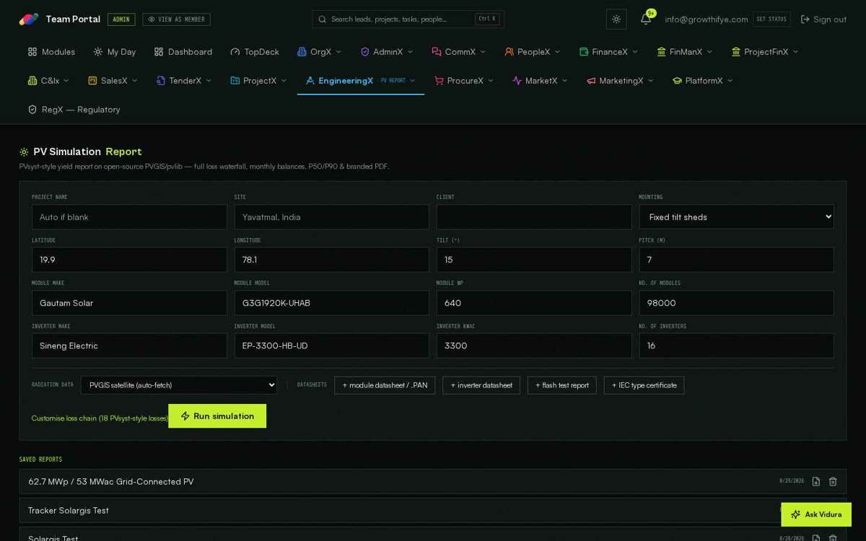The height and width of the screenshot is (541, 866).
Task: Add an inverter datasheet
Action: pyautogui.click(x=481, y=385)
